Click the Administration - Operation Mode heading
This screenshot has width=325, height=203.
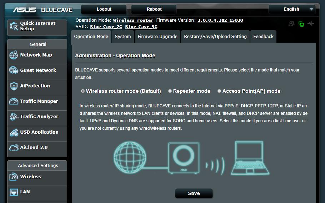click(x=115, y=55)
